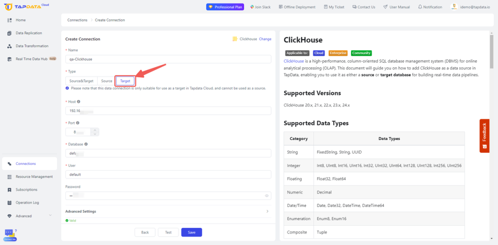Click the user avatar icon
Image resolution: width=498 pixels, height=245 pixels.
coord(454,7)
